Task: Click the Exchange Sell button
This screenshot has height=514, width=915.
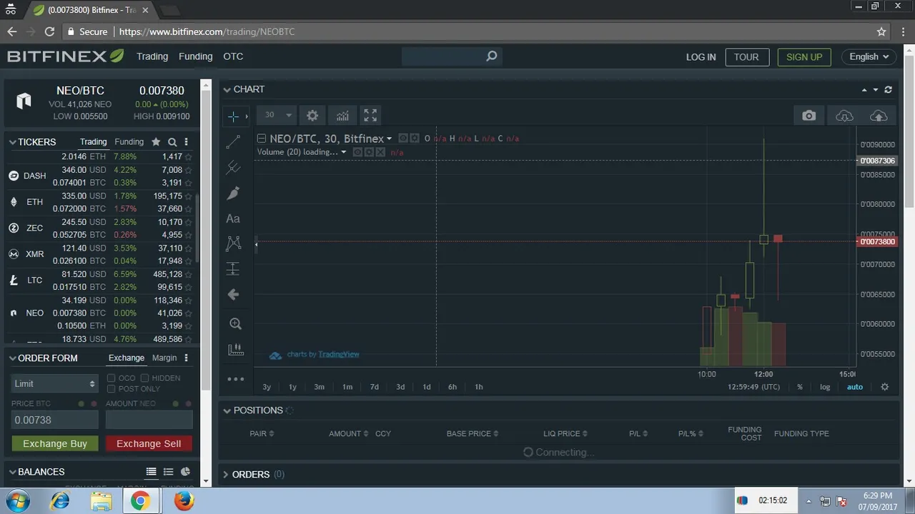Action: (149, 443)
